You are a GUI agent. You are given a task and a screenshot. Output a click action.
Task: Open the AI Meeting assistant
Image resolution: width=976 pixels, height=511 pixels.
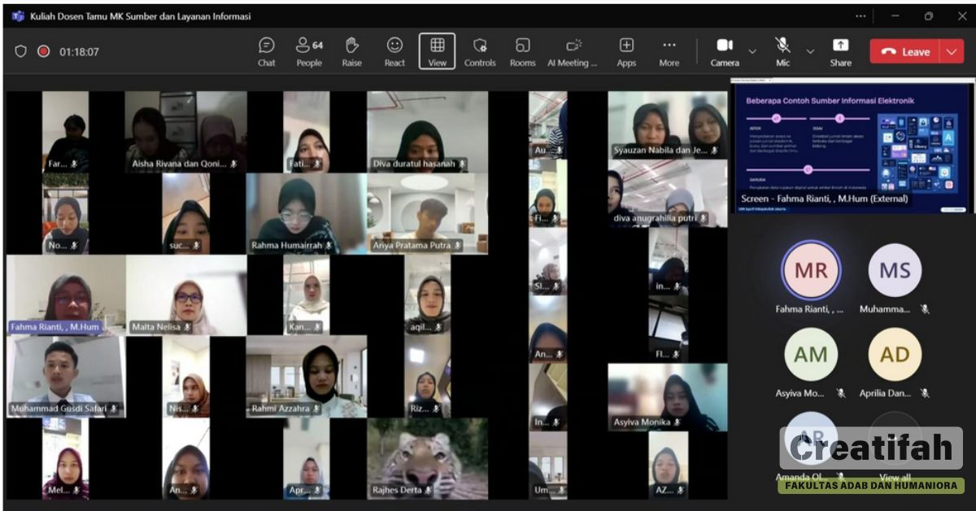click(573, 51)
